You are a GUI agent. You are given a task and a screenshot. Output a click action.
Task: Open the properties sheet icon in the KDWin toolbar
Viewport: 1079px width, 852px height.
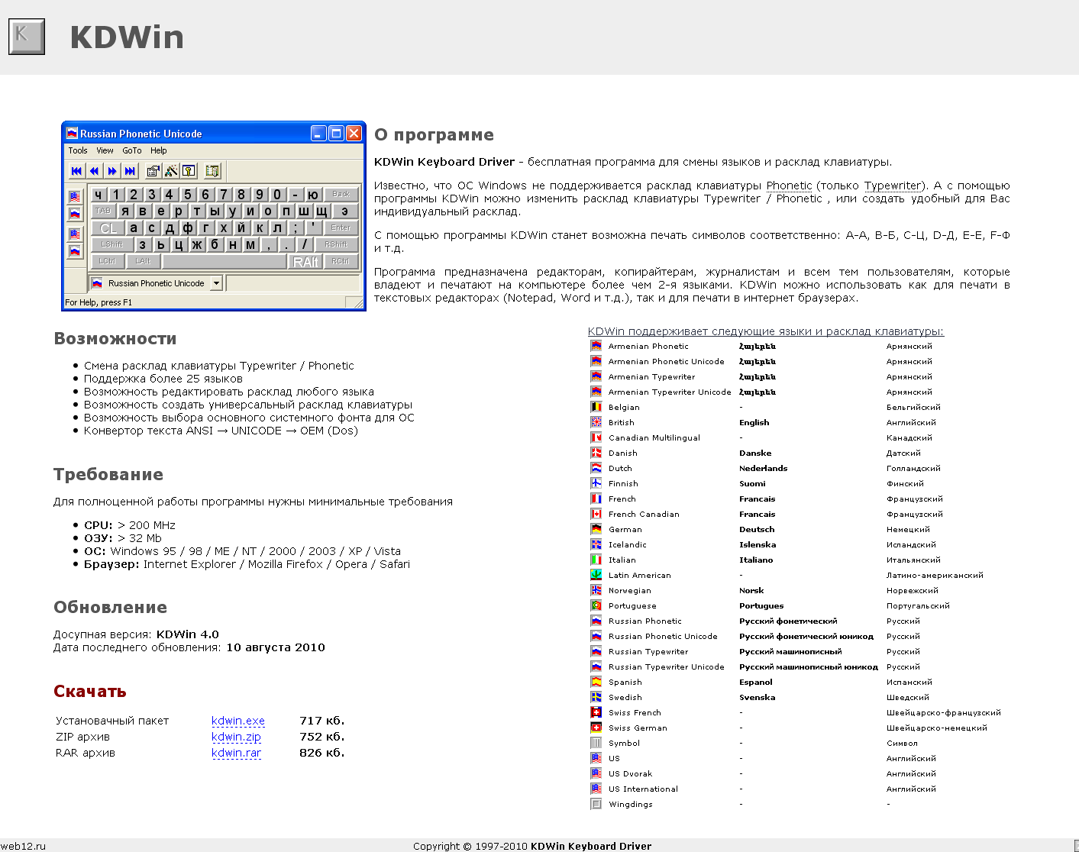coord(153,171)
